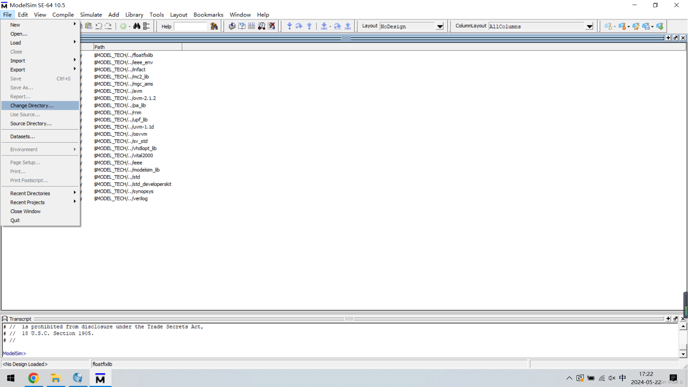Click the Transcript scroll down arrow
The height and width of the screenshot is (387, 688).
click(x=683, y=354)
